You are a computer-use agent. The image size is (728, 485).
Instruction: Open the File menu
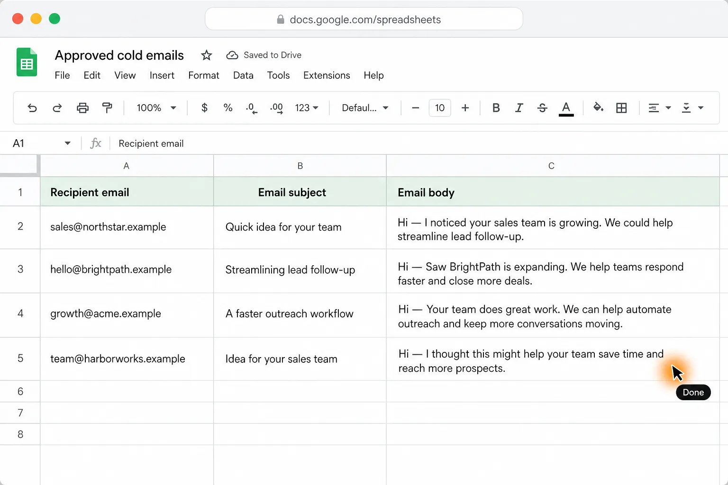(62, 75)
